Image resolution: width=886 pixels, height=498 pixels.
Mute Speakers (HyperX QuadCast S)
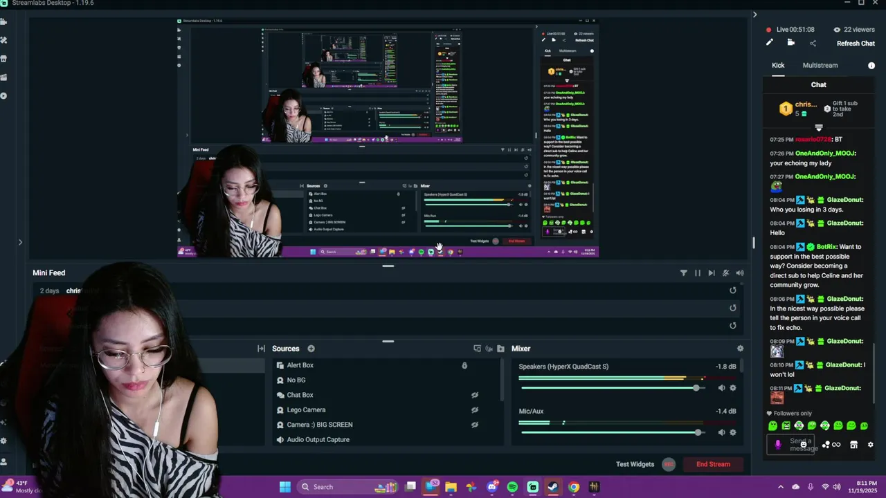721,388
